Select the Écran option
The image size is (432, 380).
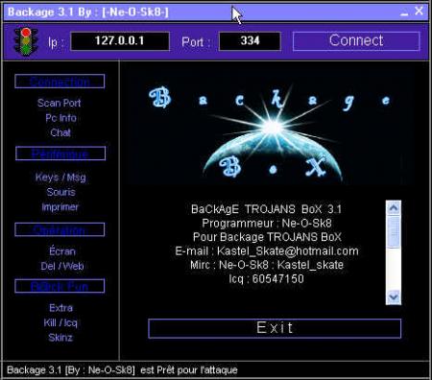tap(62, 250)
